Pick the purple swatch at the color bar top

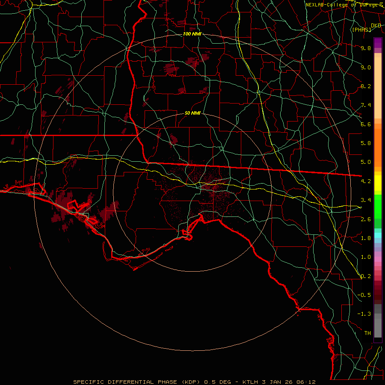[x=378, y=43]
